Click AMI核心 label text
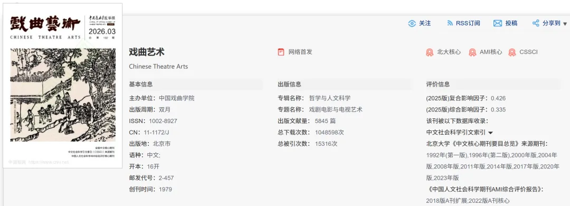 [491, 52]
